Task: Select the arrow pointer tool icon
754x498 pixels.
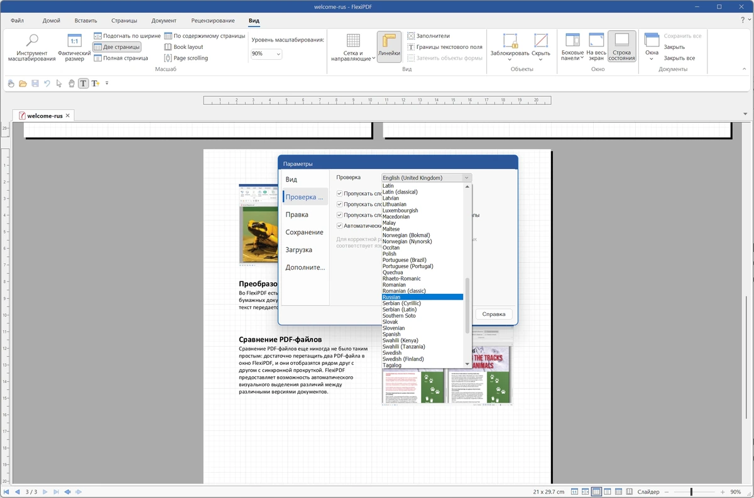Action: coord(59,84)
